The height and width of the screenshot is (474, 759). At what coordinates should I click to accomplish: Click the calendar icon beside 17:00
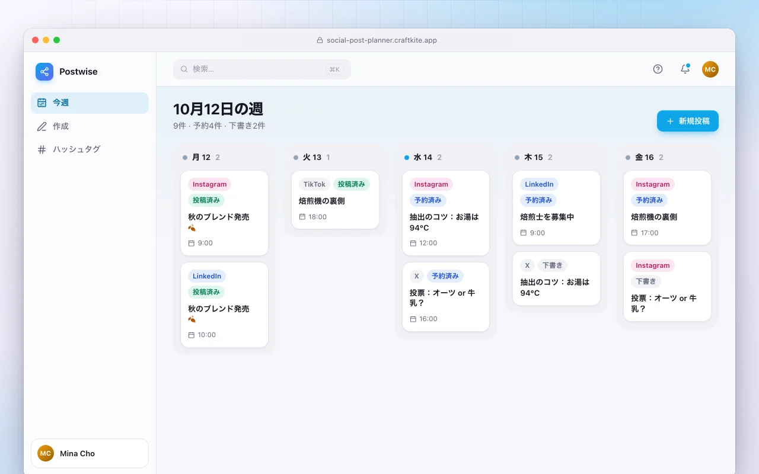[x=634, y=233]
